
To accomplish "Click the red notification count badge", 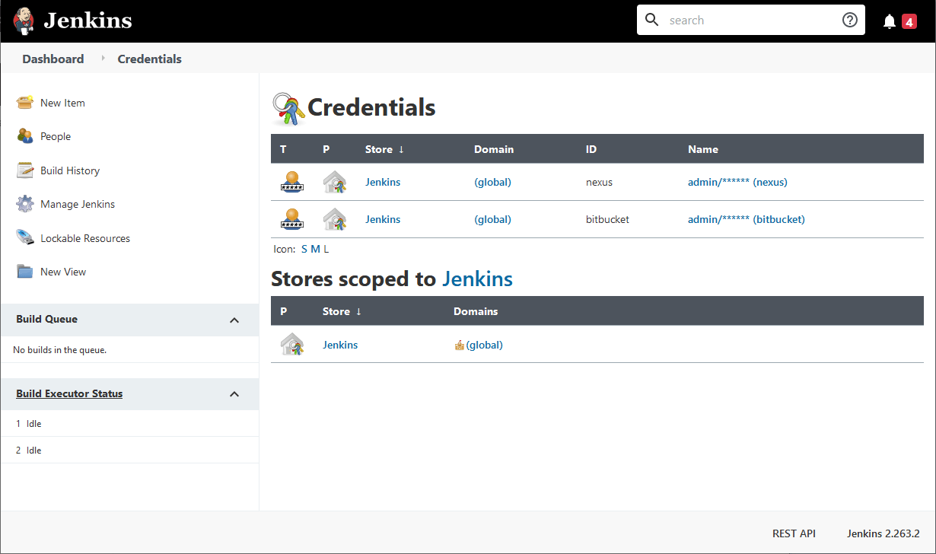I will (x=909, y=21).
